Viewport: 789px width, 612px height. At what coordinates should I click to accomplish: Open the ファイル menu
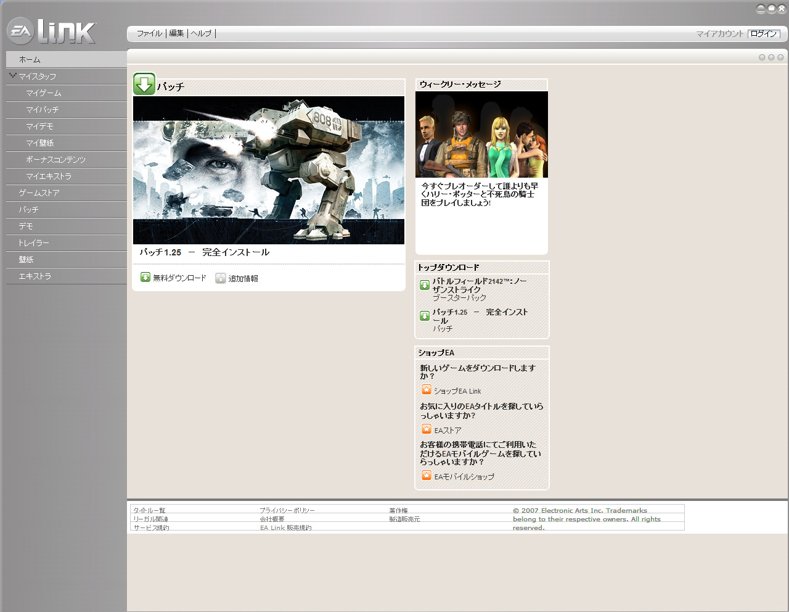point(149,33)
